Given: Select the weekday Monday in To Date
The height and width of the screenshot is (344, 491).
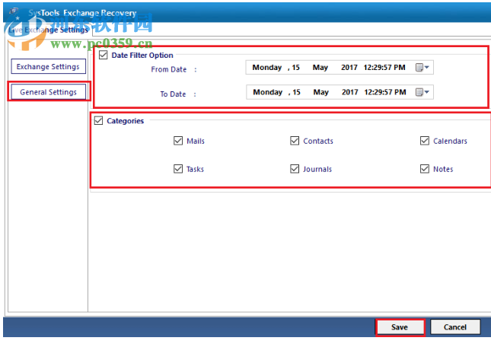Looking at the screenshot, I should coord(268,92).
